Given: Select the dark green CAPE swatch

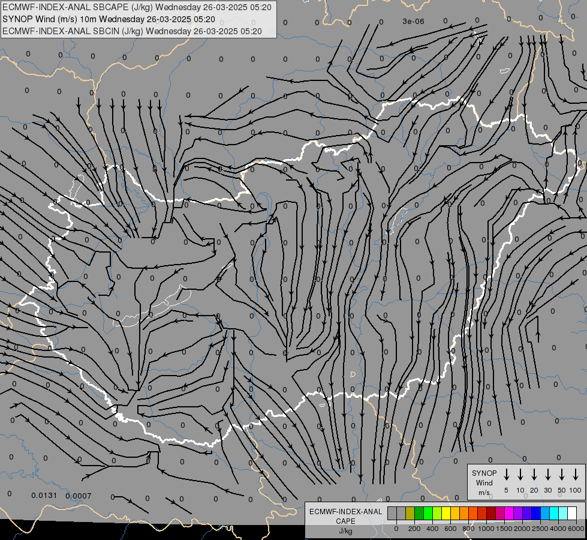Looking at the screenshot, I should pyautogui.click(x=419, y=513).
